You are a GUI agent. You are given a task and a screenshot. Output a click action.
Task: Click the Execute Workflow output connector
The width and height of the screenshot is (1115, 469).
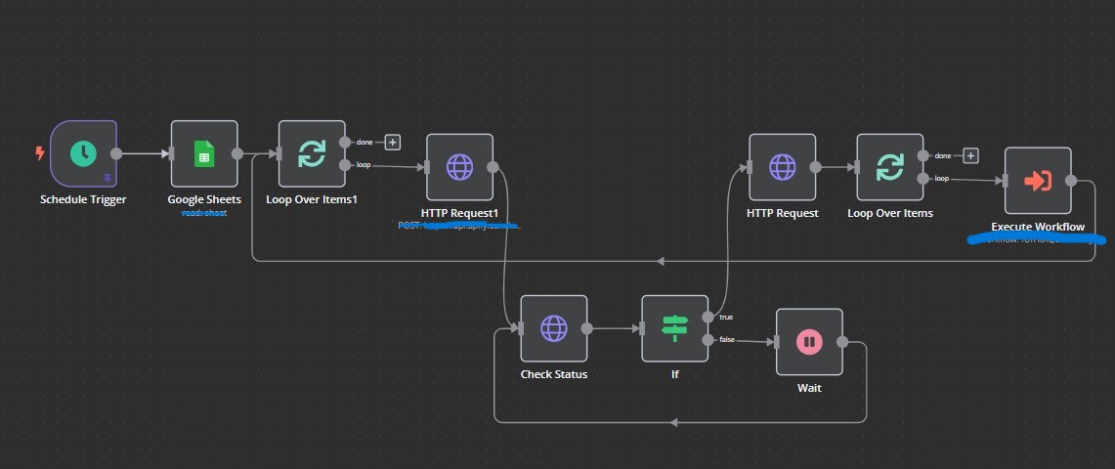pyautogui.click(x=1071, y=181)
